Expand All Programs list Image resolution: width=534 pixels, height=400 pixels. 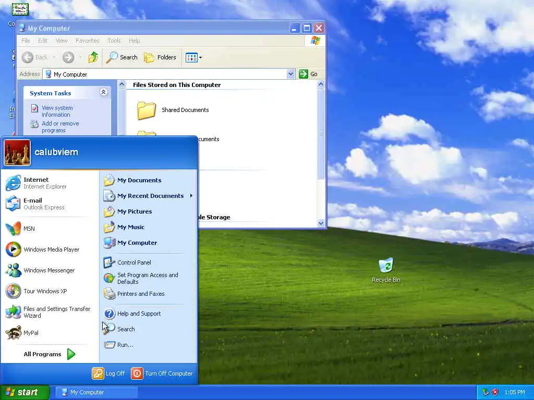point(50,354)
